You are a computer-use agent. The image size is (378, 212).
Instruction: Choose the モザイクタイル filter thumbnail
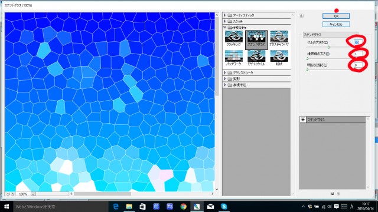coord(256,58)
